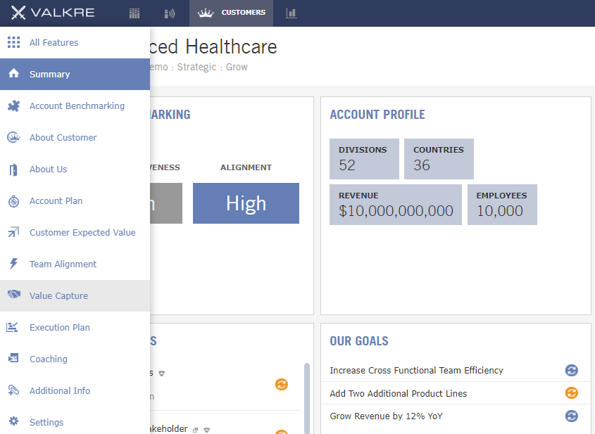Open the crown Customers icon in top bar
Viewport: 595px width, 434px height.
click(x=206, y=13)
